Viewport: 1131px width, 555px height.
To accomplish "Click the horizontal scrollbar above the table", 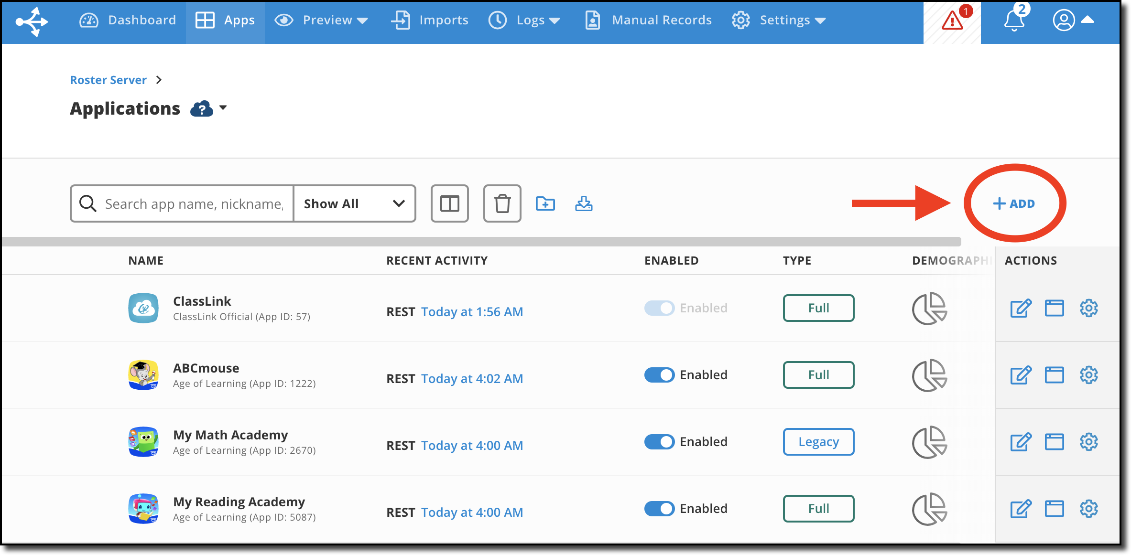I will coord(481,242).
